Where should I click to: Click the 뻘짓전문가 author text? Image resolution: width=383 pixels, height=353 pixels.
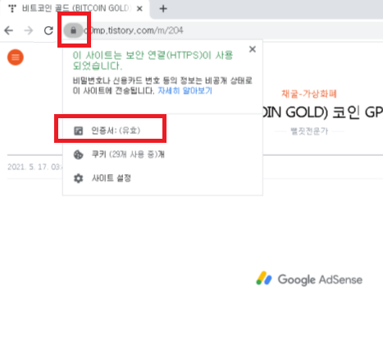coord(309,131)
